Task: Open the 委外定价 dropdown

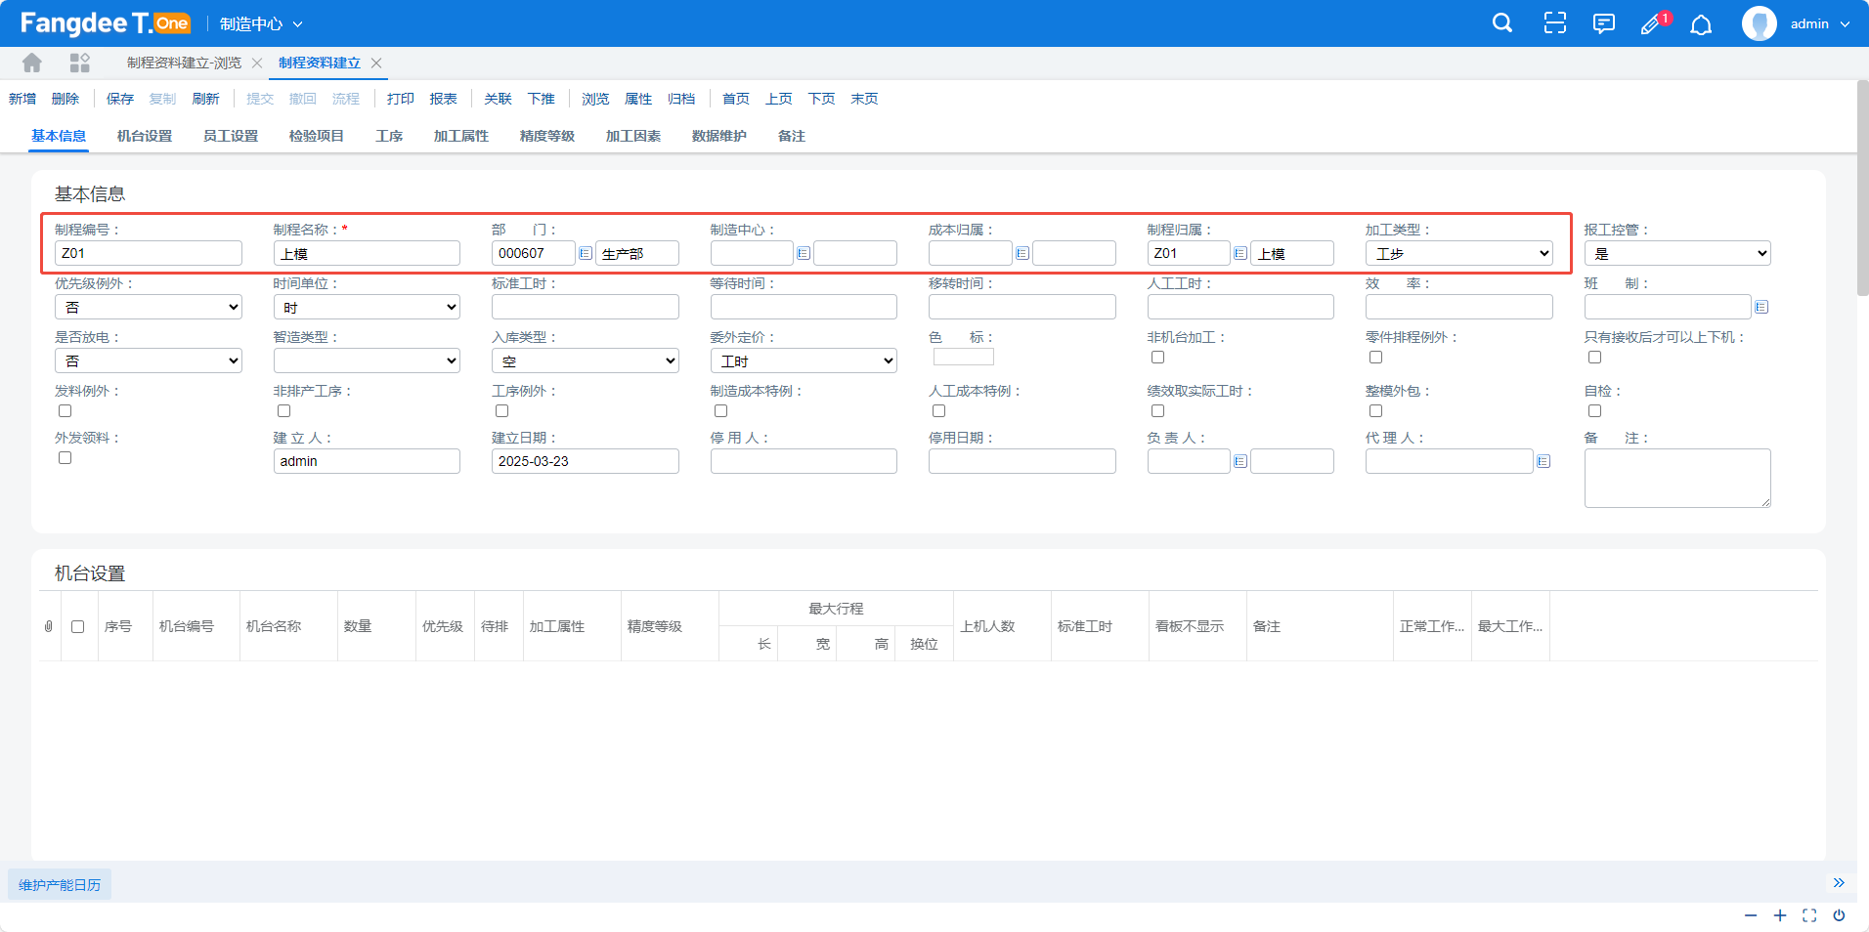Action: point(804,360)
